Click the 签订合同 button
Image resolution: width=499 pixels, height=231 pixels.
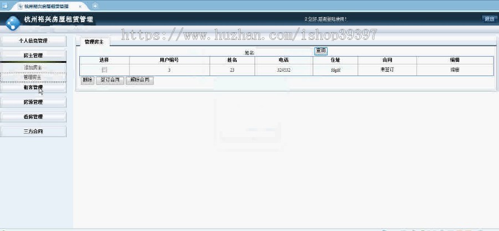coord(110,80)
